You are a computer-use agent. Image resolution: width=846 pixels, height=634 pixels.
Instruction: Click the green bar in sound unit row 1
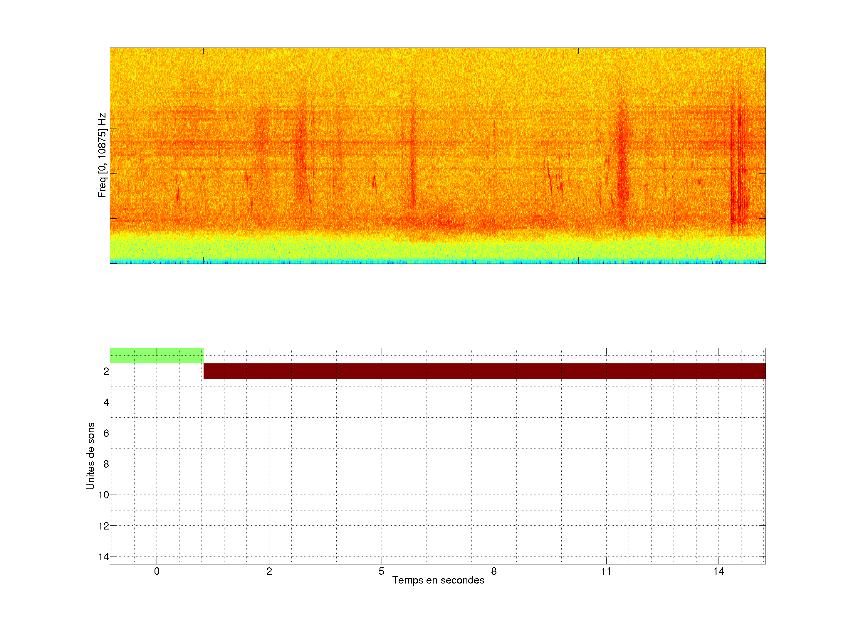(x=157, y=355)
